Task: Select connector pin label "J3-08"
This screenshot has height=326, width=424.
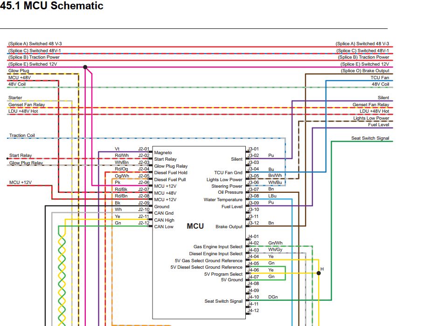Action: tap(253, 196)
